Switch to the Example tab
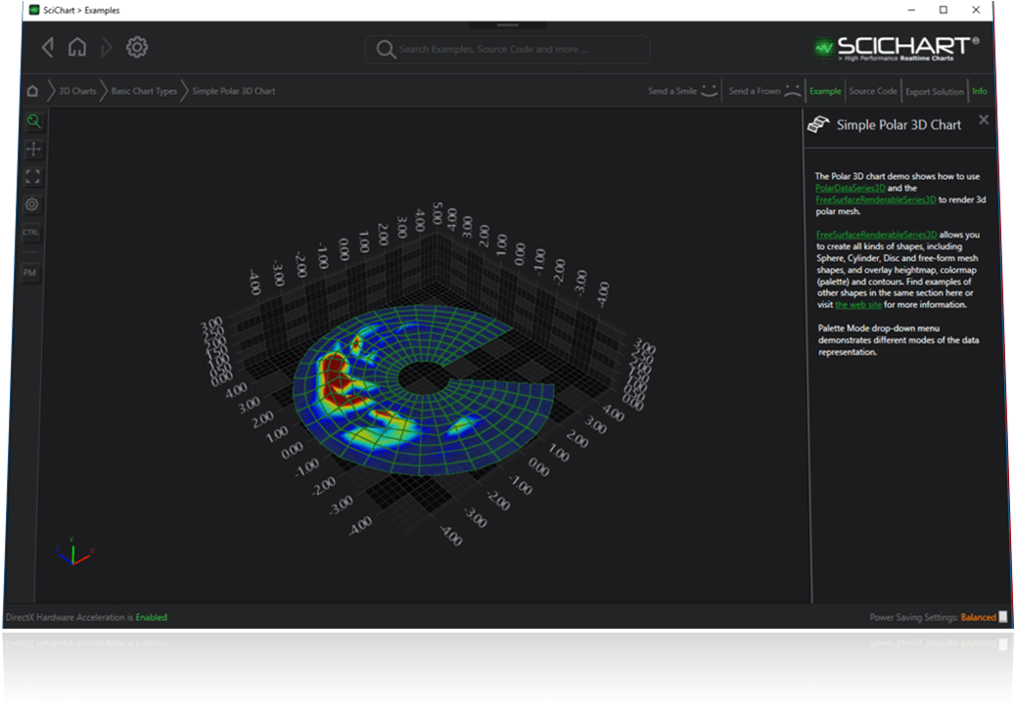Screen dimensions: 1015x704 (x=825, y=91)
